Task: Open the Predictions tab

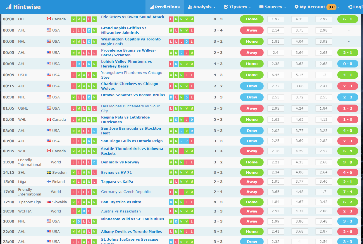Action: (164, 7)
